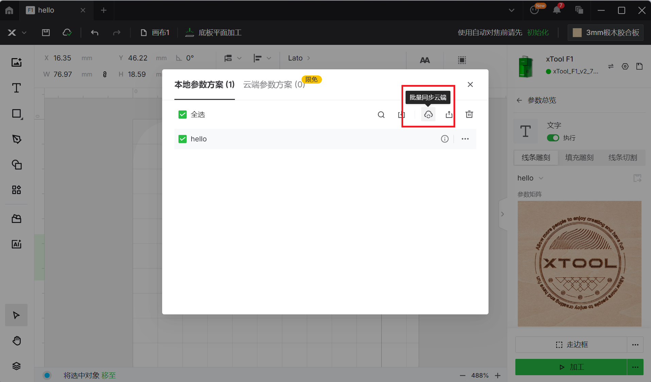Open info icon for hello preset

(445, 139)
